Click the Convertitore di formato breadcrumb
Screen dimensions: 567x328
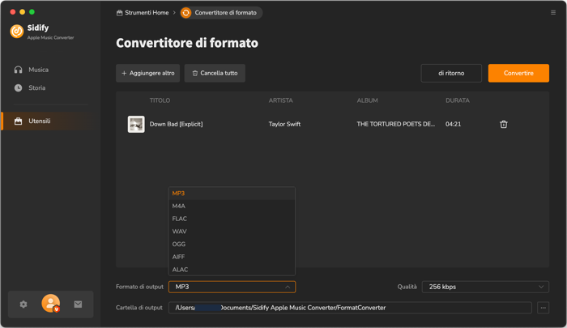click(221, 13)
